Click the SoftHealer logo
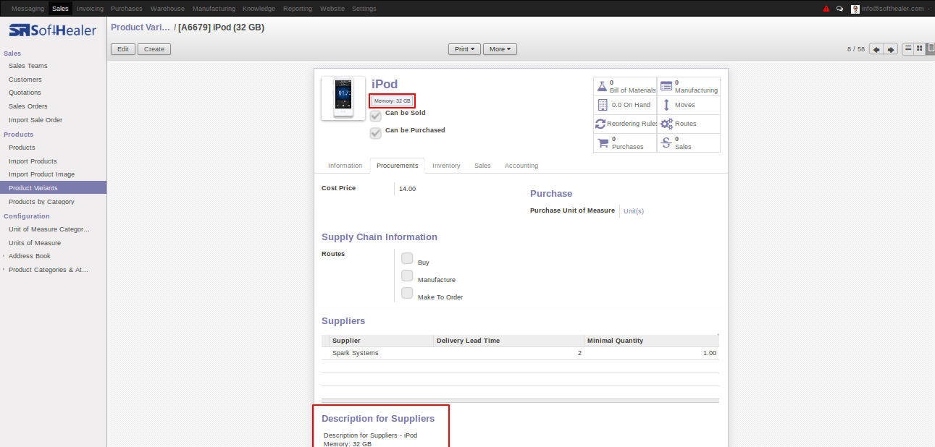This screenshot has height=447, width=935. click(53, 30)
